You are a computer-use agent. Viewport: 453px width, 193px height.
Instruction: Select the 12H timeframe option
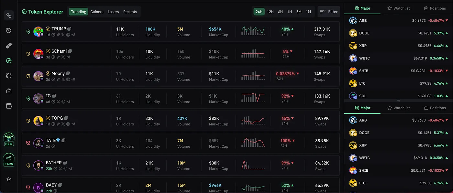click(270, 12)
